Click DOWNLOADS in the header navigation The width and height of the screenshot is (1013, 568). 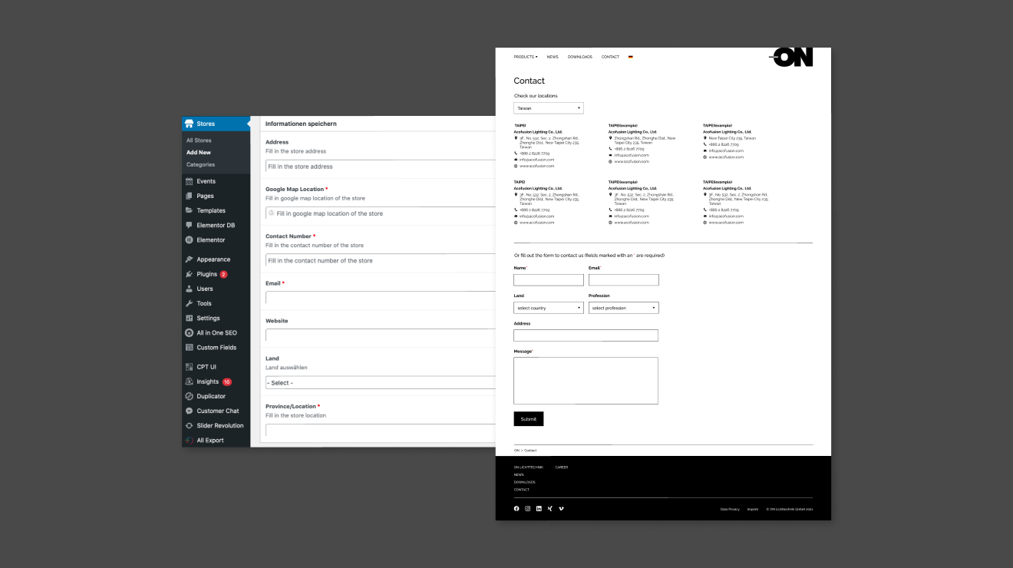point(580,57)
